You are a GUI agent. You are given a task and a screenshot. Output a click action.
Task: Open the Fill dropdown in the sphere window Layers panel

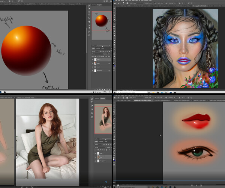coord(109,56)
